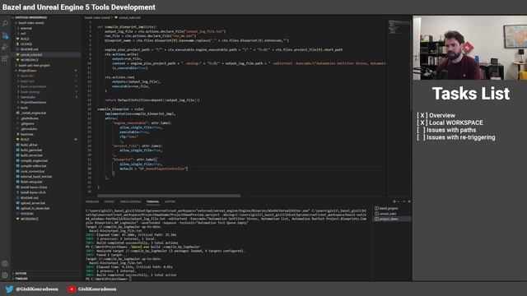Switch to the Problems panel tab

tap(92, 201)
